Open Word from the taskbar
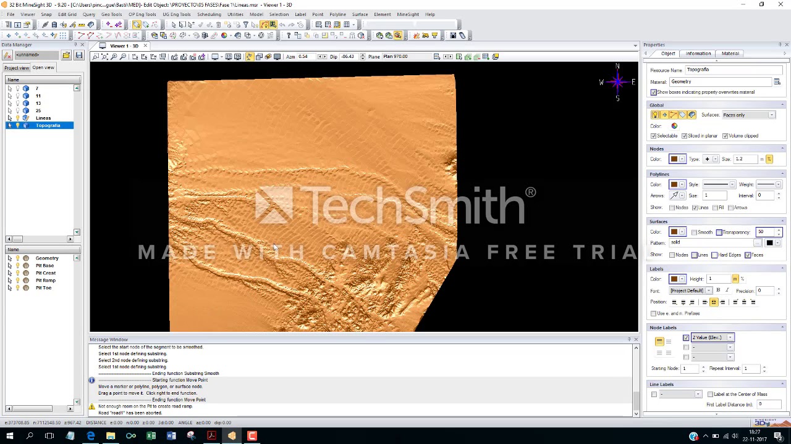Viewport: 791px width, 444px height. click(171, 436)
